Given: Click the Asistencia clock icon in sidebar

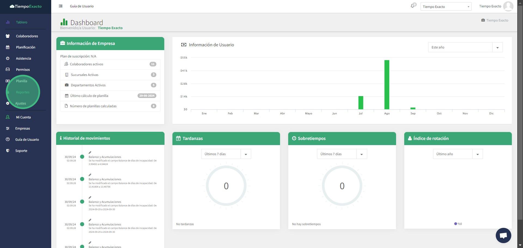Looking at the screenshot, I should coord(8,59).
